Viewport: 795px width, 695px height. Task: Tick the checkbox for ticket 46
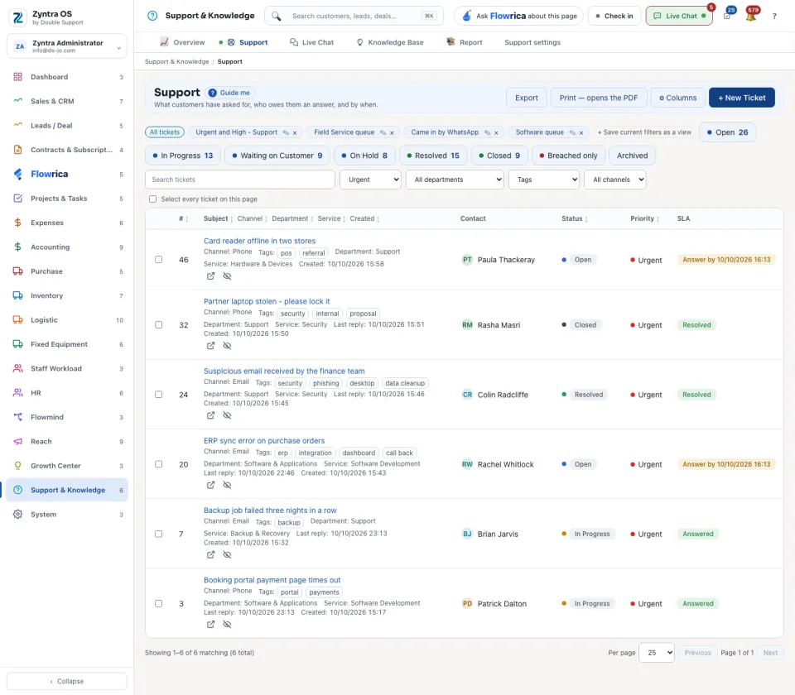pos(159,259)
